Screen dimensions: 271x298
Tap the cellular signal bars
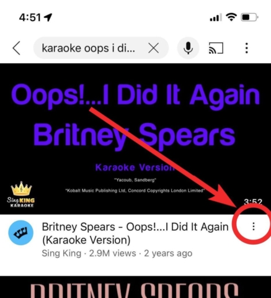point(216,17)
